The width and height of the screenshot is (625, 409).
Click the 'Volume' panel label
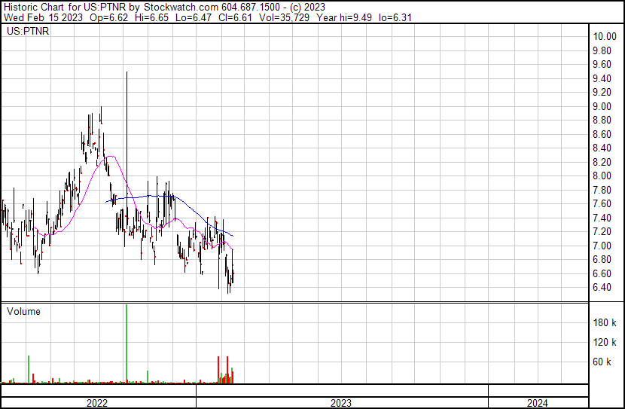point(23,311)
